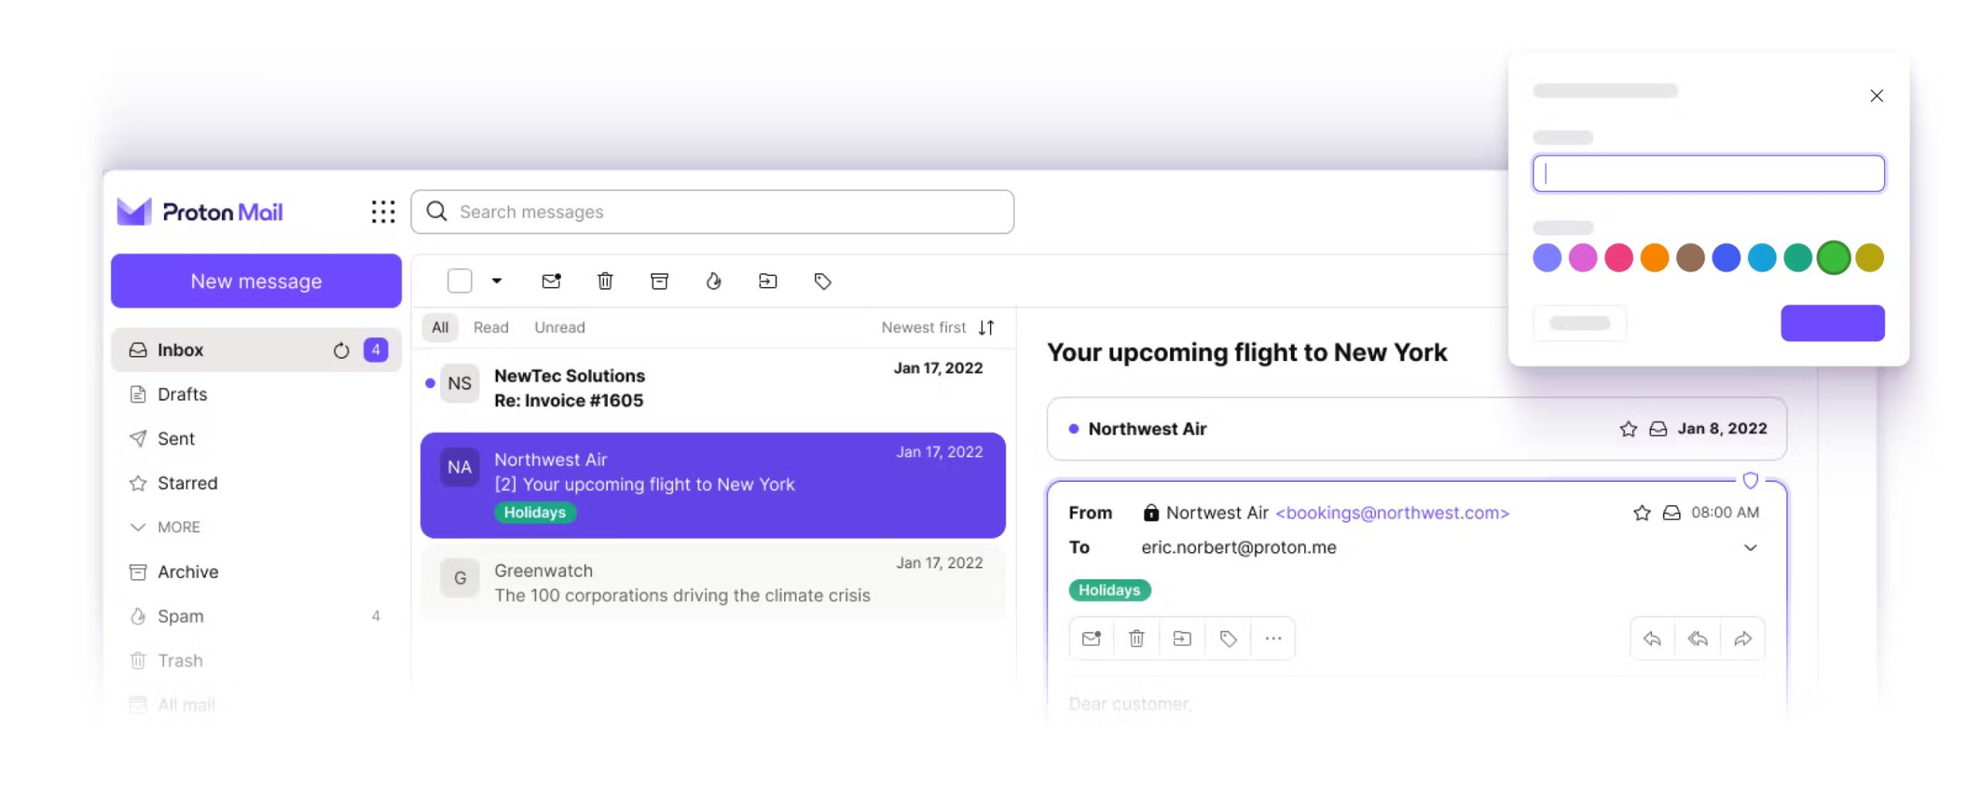Click the move to trash toolbar icon
The height and width of the screenshot is (785, 1980).
click(605, 281)
